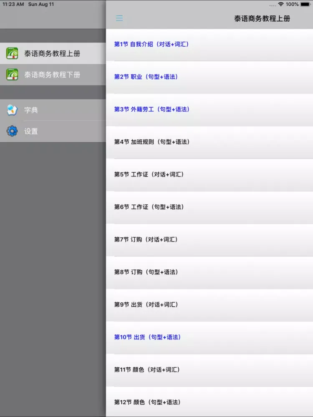Open lesson 第2节 职业（句型+语法）
The width and height of the screenshot is (313, 417).
(x=210, y=77)
